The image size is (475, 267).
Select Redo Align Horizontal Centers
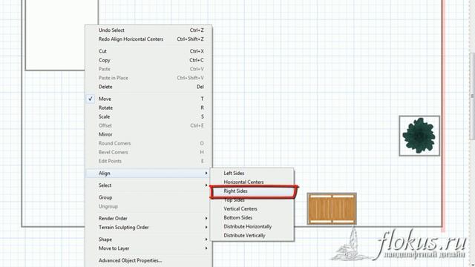pyautogui.click(x=148, y=39)
